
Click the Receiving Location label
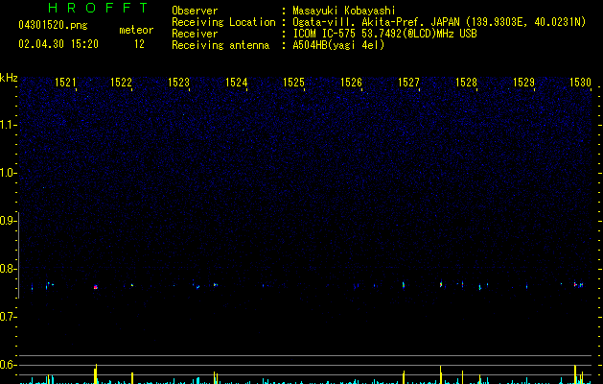click(x=223, y=22)
